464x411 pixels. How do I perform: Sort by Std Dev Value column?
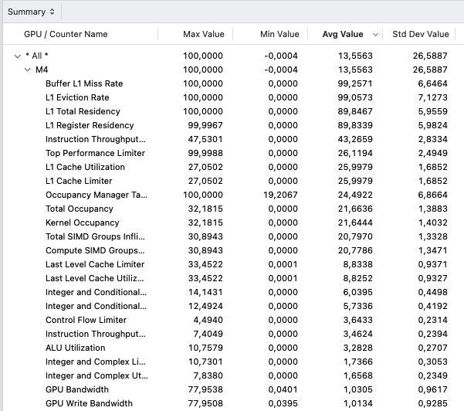421,34
